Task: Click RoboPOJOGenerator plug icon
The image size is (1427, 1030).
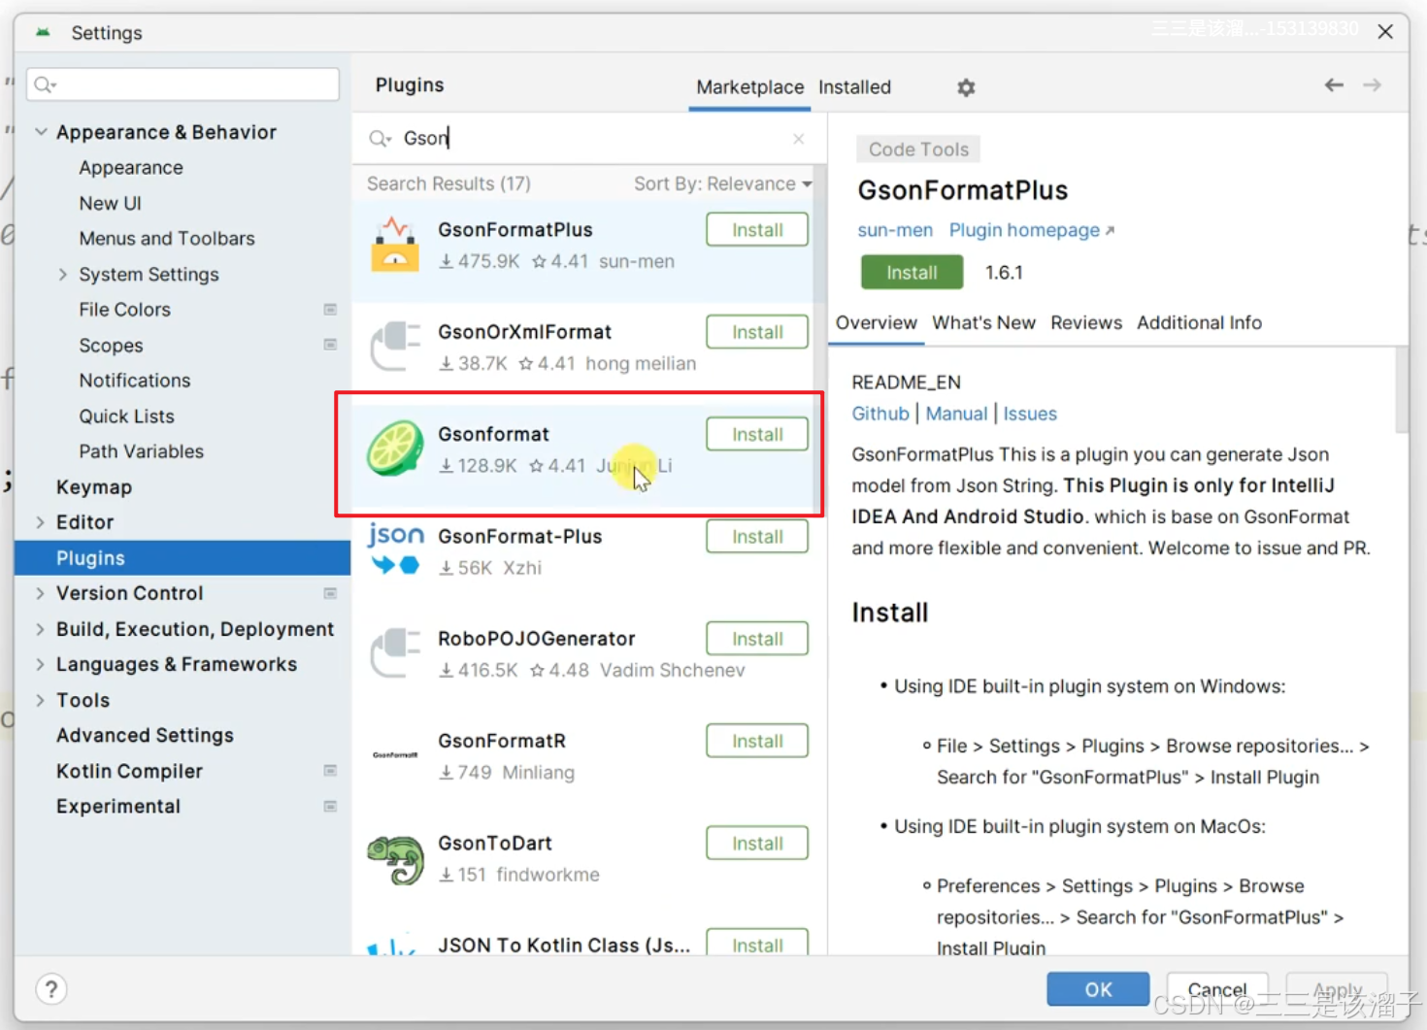Action: [x=395, y=653]
